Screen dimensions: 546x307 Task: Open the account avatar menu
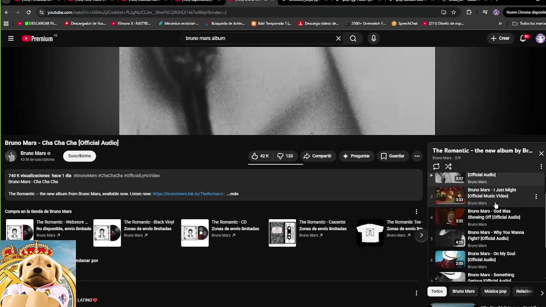pyautogui.click(x=540, y=38)
